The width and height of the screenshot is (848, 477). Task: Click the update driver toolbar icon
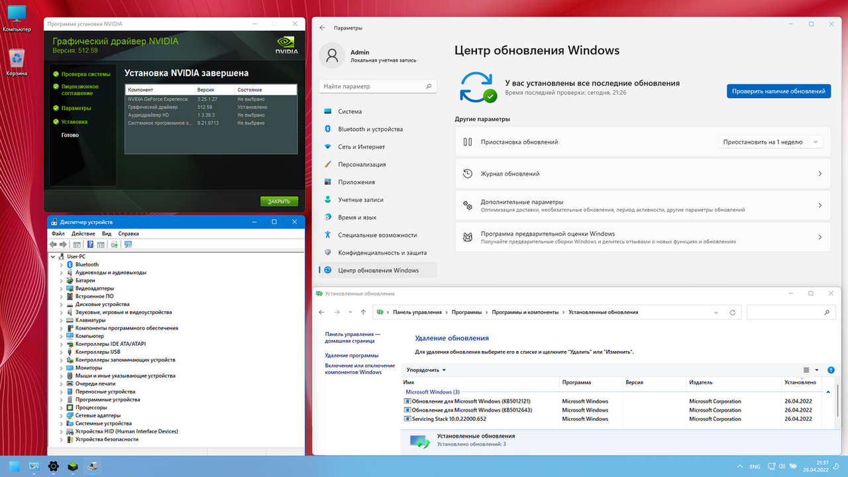pos(114,244)
